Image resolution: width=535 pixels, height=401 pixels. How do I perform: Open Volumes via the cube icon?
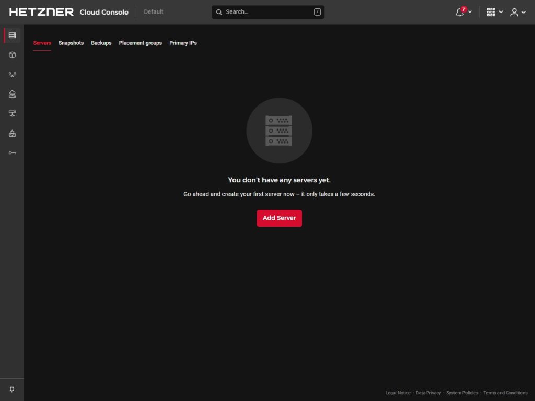(x=12, y=55)
